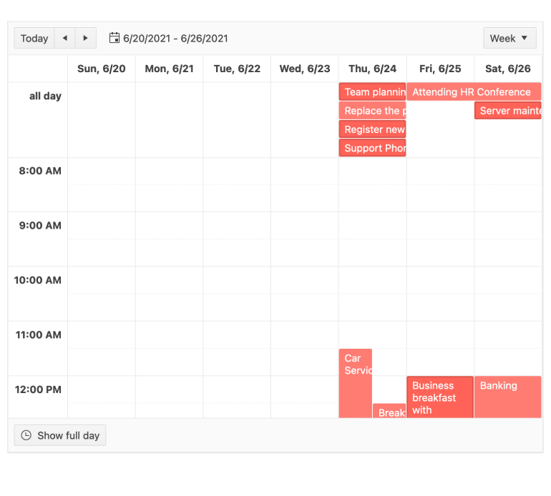
Task: Open the Banking appointment on Saturday
Action: click(x=507, y=397)
